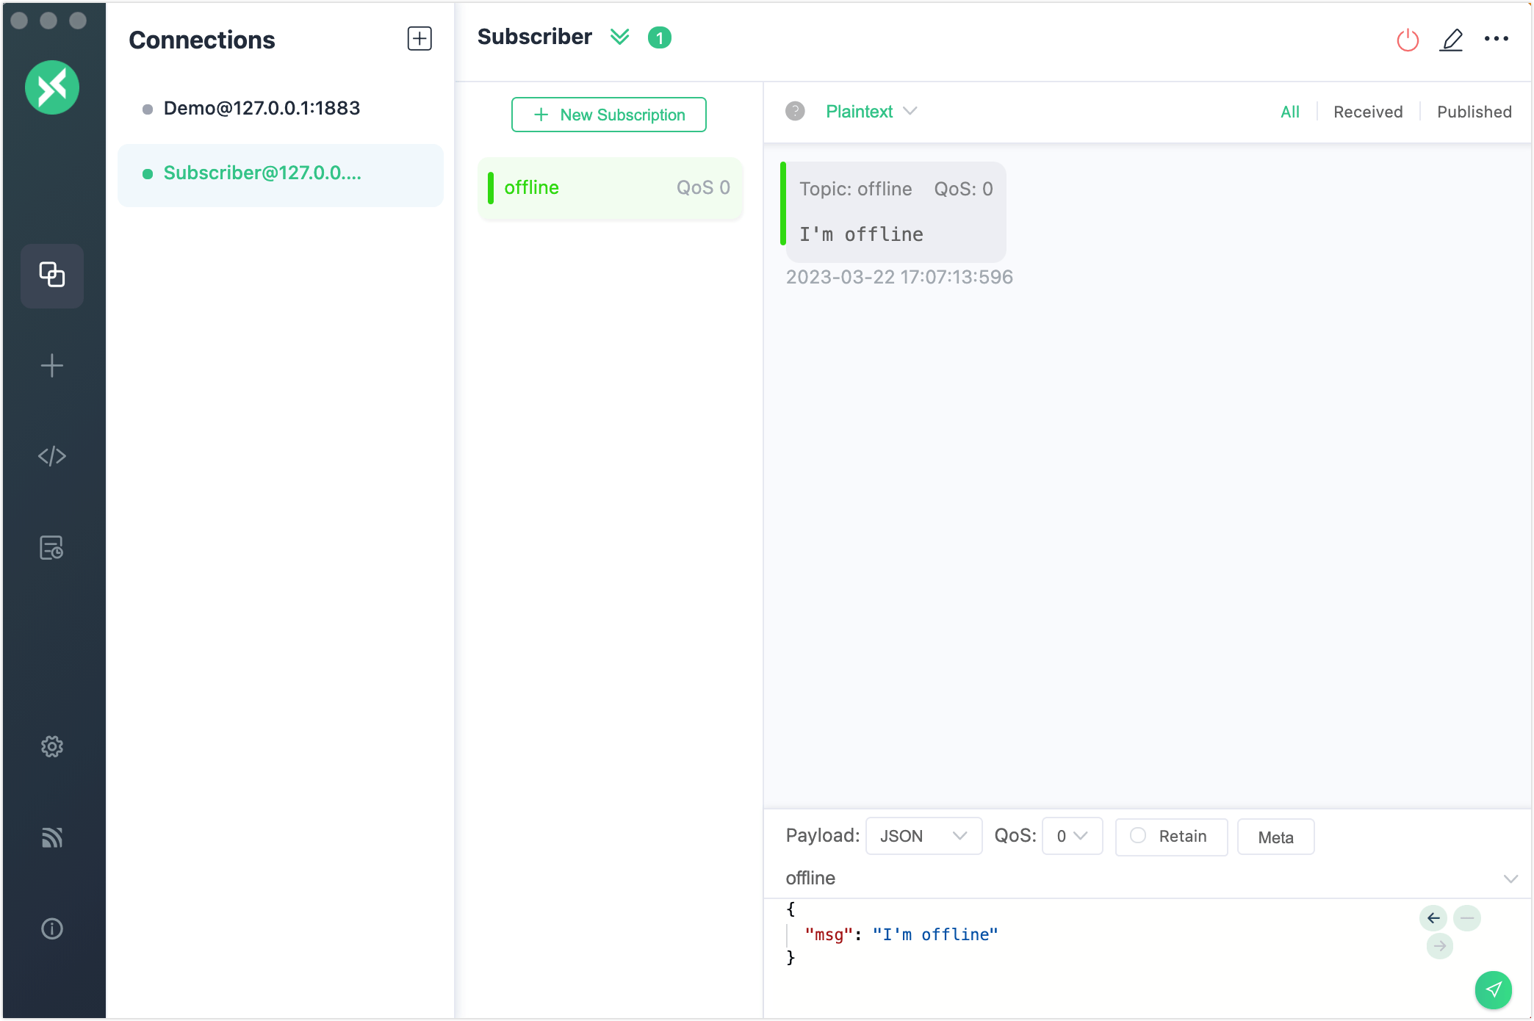Open Meta settings for publishing

pos(1275,836)
